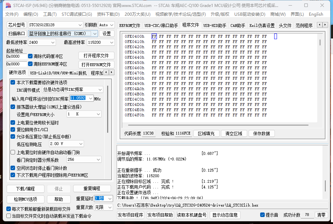This screenshot has height=224, width=333.
Task: Open the 资料下载(D) menu
Action: click(x=108, y=14)
